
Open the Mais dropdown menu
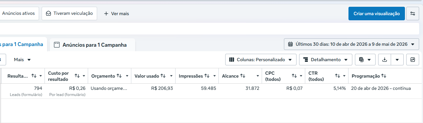(22, 60)
